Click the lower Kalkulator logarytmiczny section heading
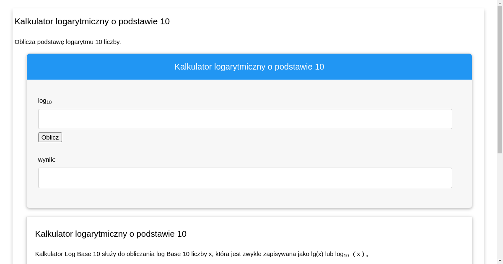This screenshot has width=503, height=264. pyautogui.click(x=111, y=234)
